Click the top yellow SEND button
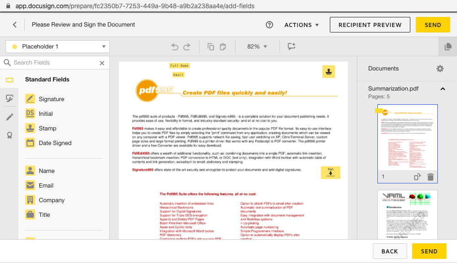Screen dimensions: 457x263 pos(432,25)
